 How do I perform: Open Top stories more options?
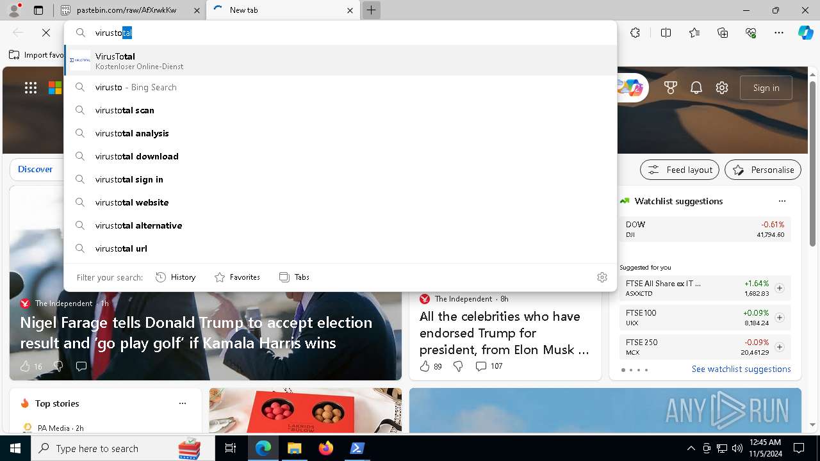coord(183,403)
